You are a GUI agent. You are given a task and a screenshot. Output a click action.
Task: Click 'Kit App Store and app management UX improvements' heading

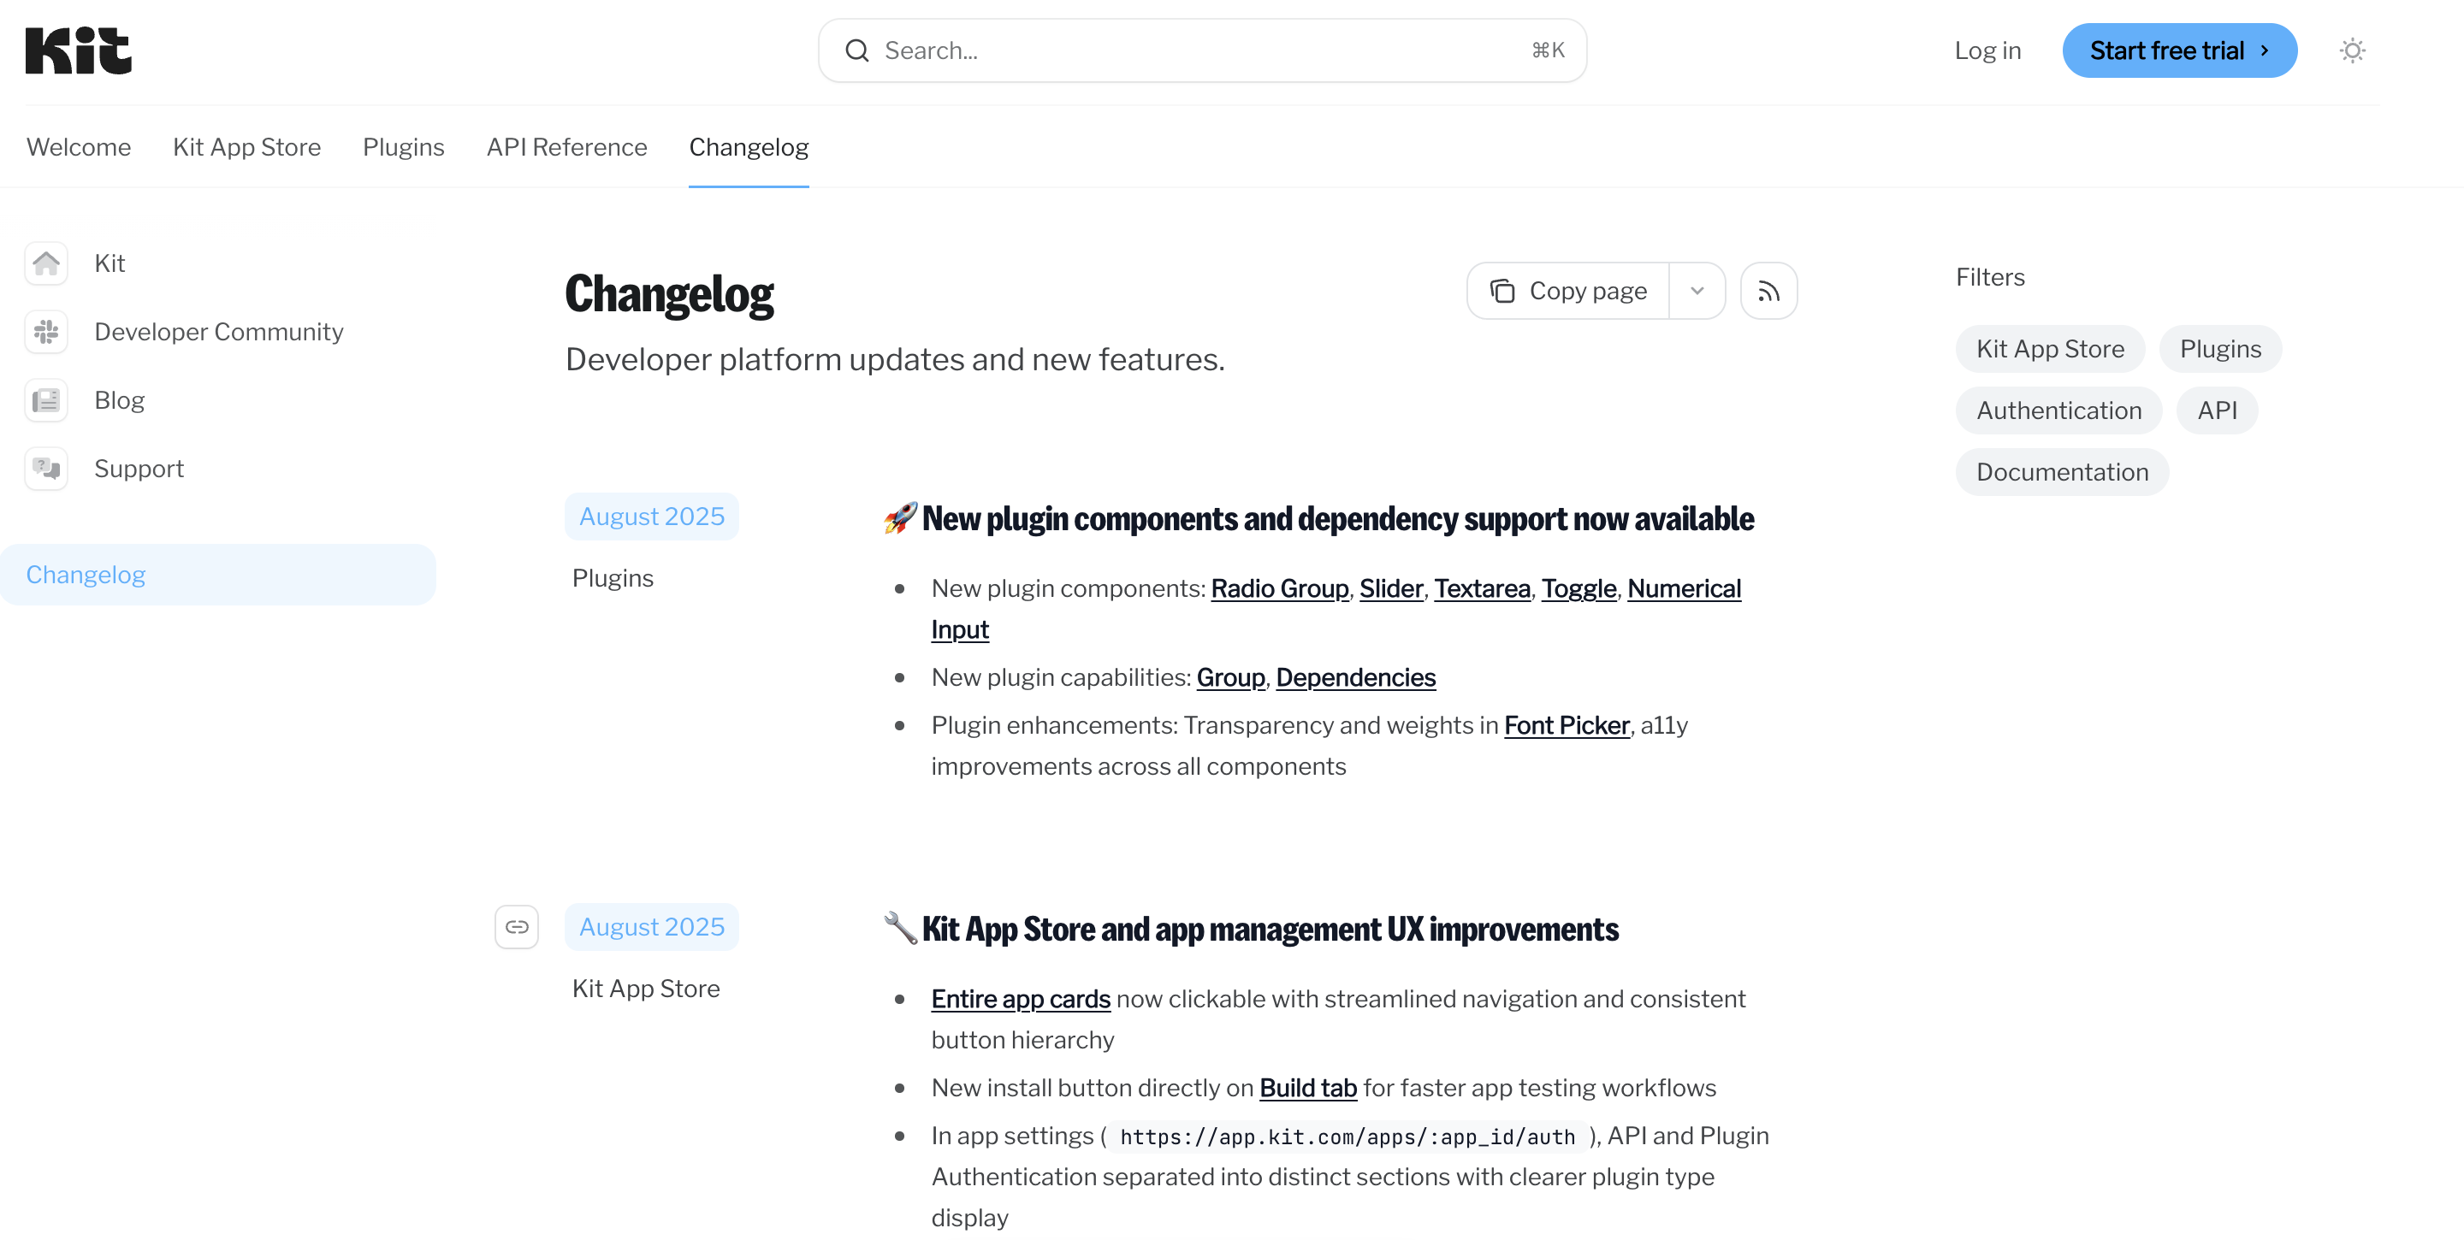[1270, 929]
